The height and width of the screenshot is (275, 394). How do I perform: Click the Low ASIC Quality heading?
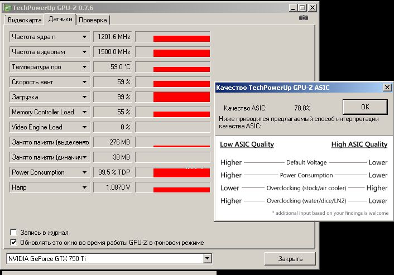247,144
